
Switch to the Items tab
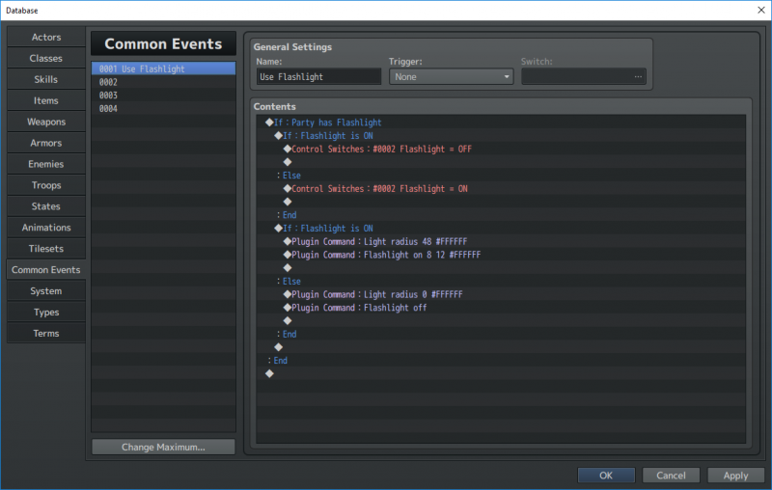[46, 100]
